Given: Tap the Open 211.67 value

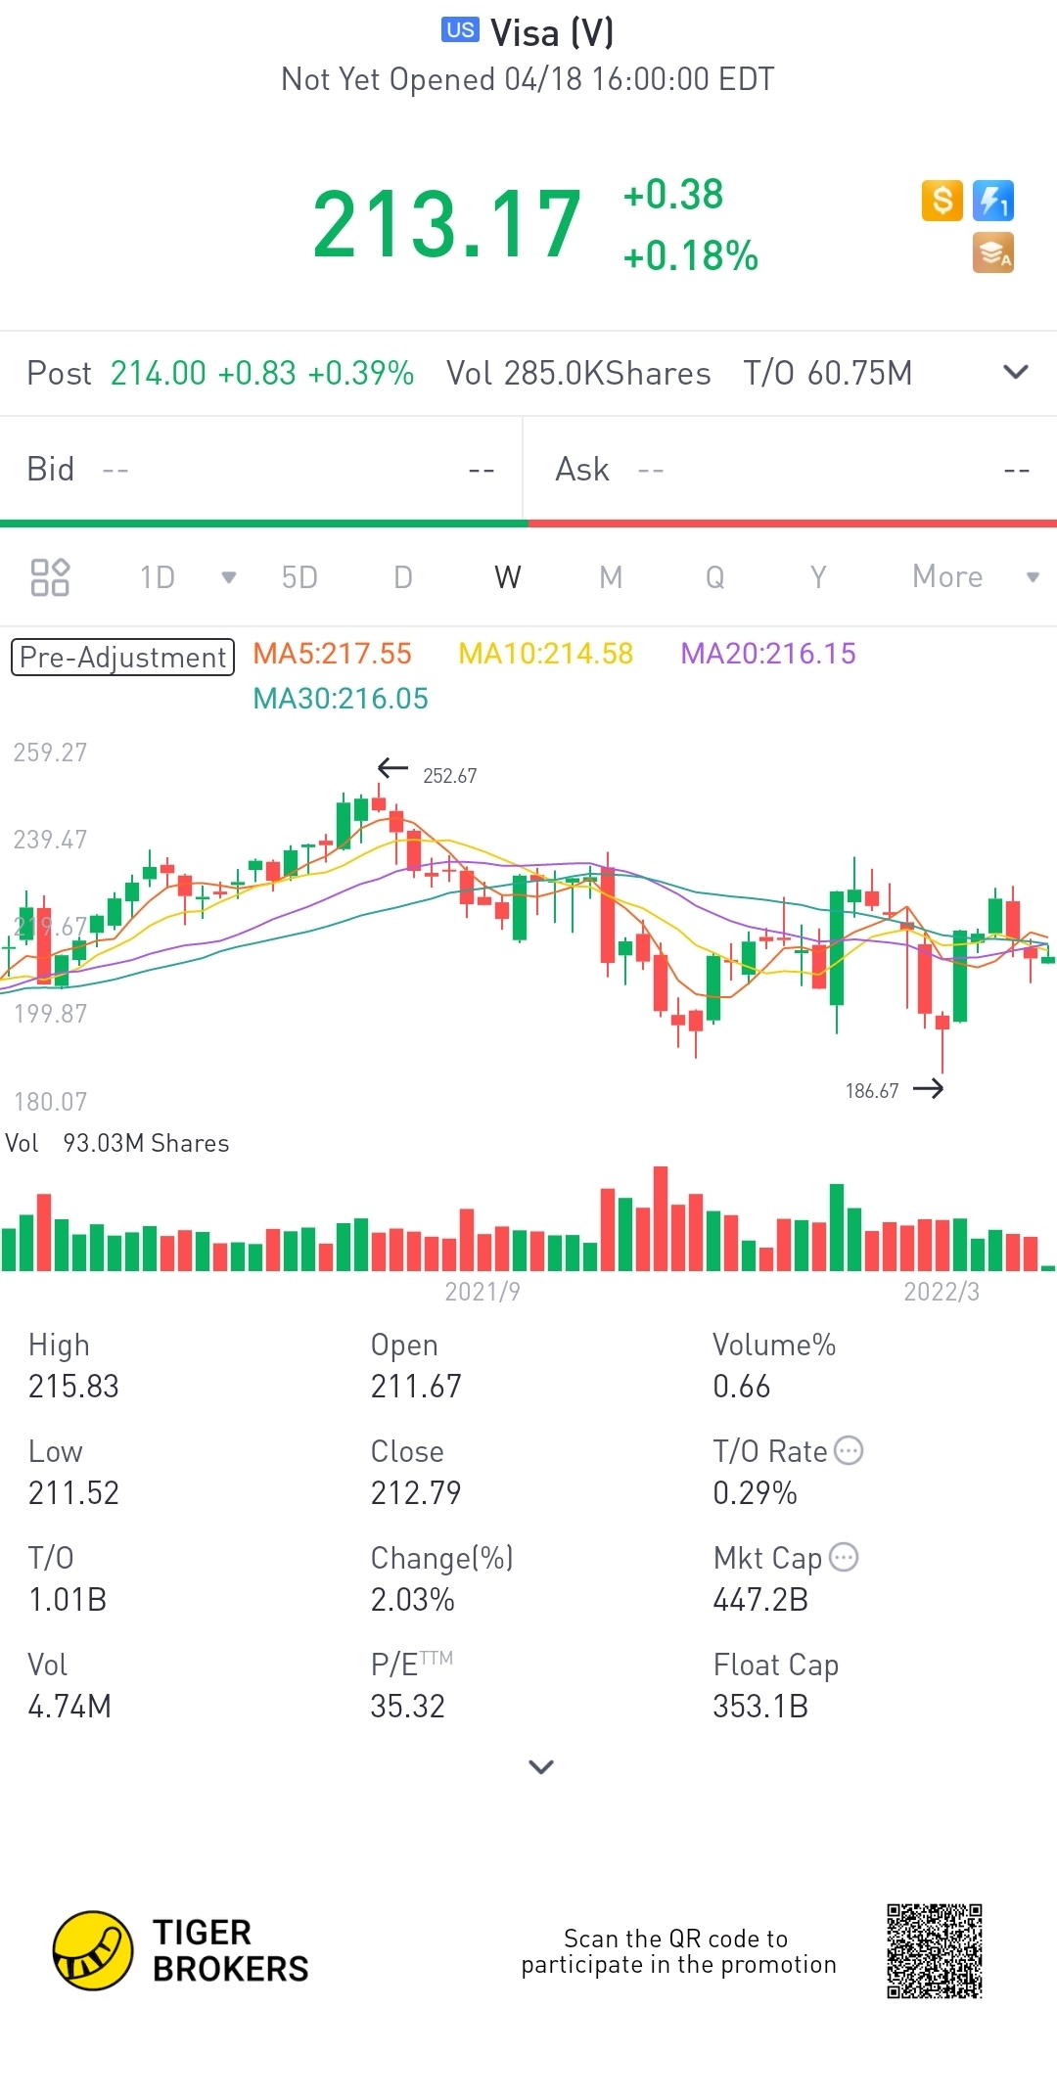Looking at the screenshot, I should pyautogui.click(x=416, y=1387).
